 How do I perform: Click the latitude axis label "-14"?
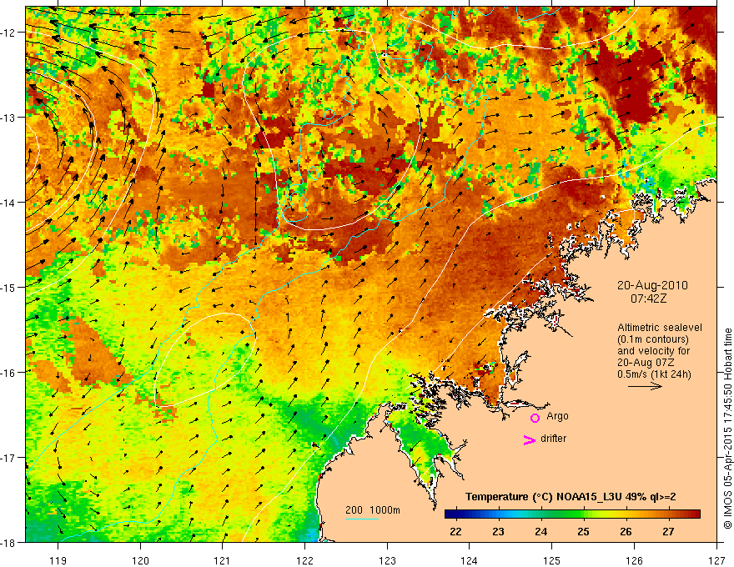coord(8,203)
